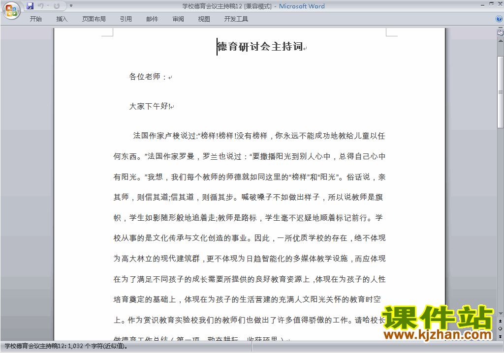Screen dimensions: 504x353
Task: Click the Undo arrow in quick access toolbar
Action: click(40, 6)
